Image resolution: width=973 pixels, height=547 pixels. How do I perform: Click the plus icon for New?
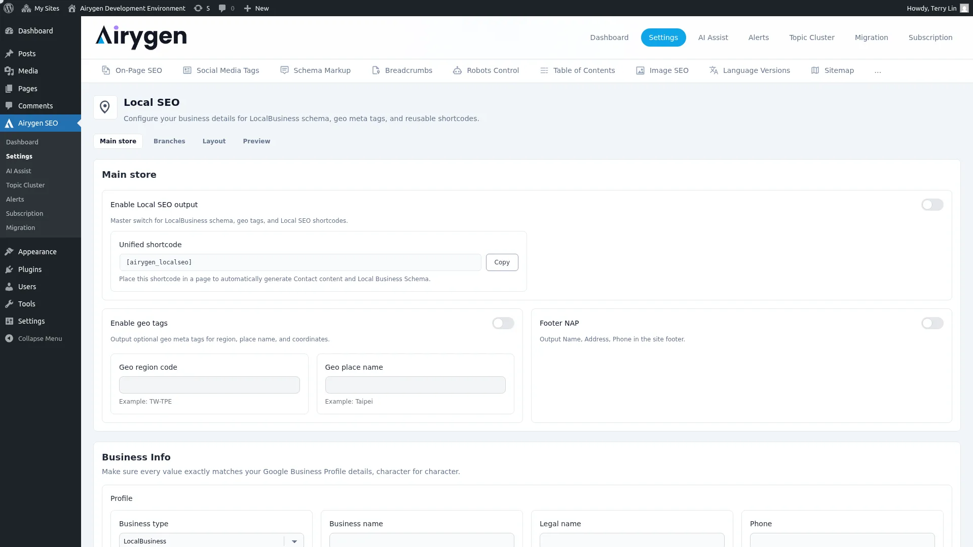(x=247, y=8)
